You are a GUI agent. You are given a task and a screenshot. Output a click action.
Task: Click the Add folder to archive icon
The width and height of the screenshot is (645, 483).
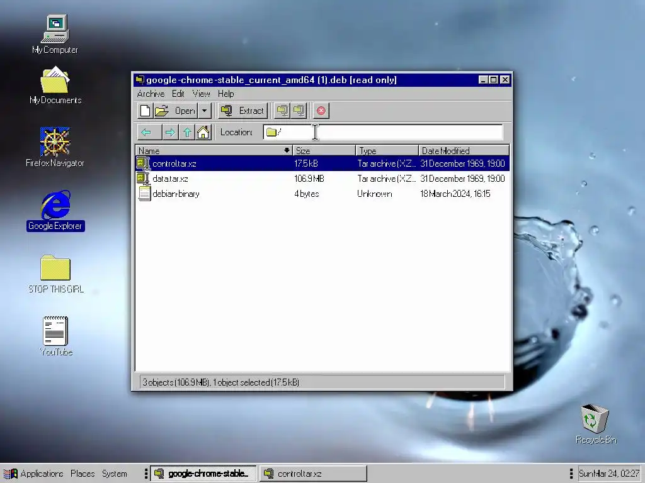(x=299, y=111)
